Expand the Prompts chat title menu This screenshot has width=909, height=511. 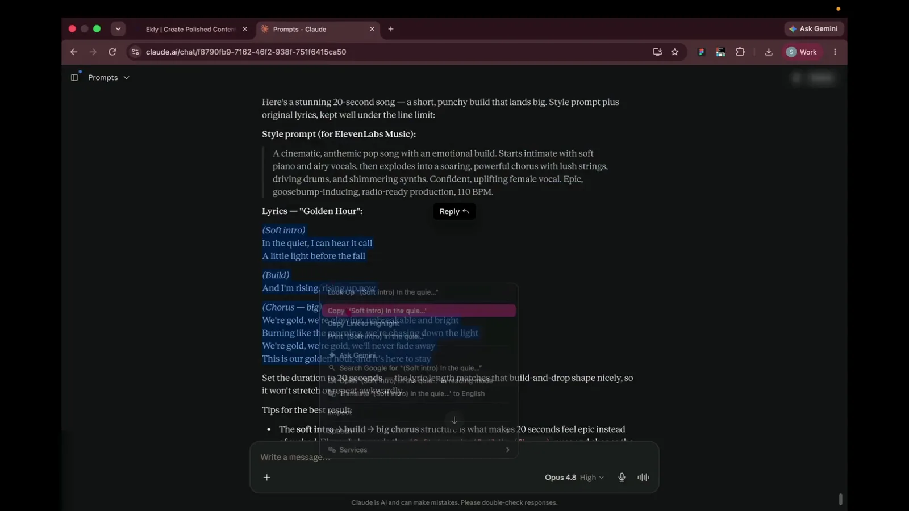click(109, 77)
